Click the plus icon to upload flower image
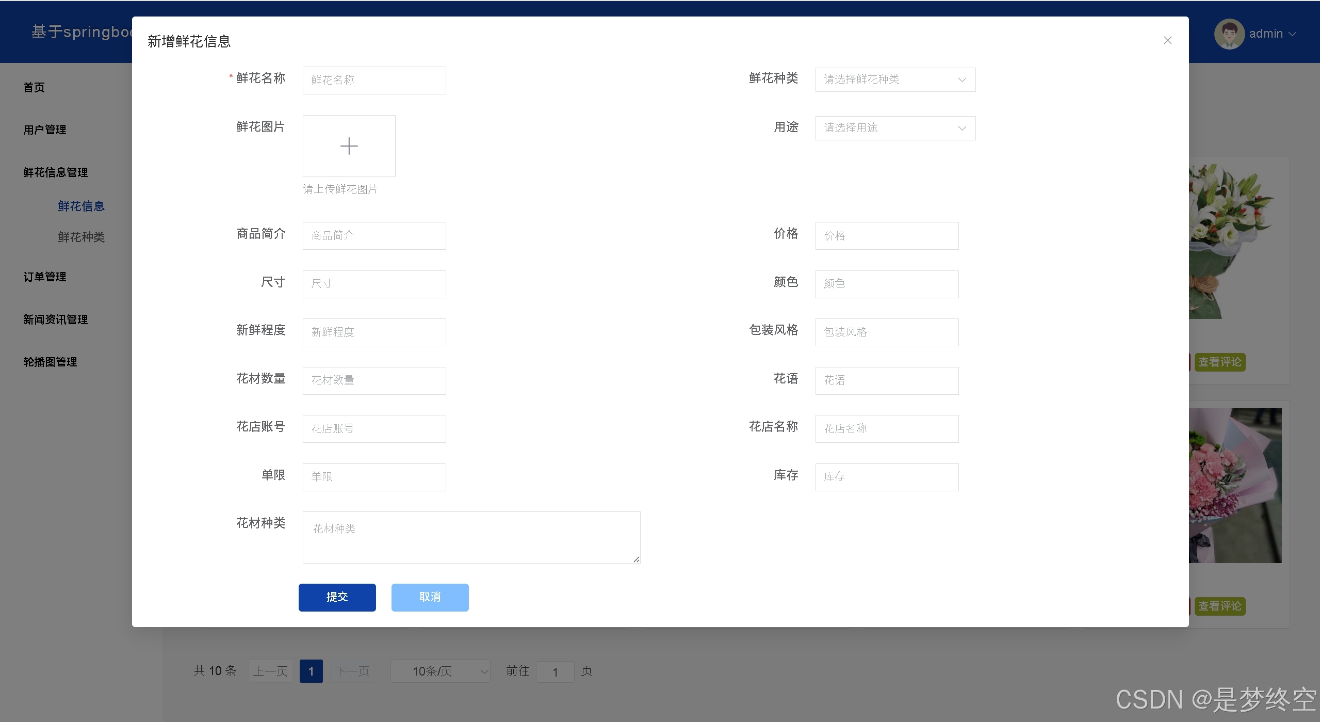 pyautogui.click(x=349, y=146)
